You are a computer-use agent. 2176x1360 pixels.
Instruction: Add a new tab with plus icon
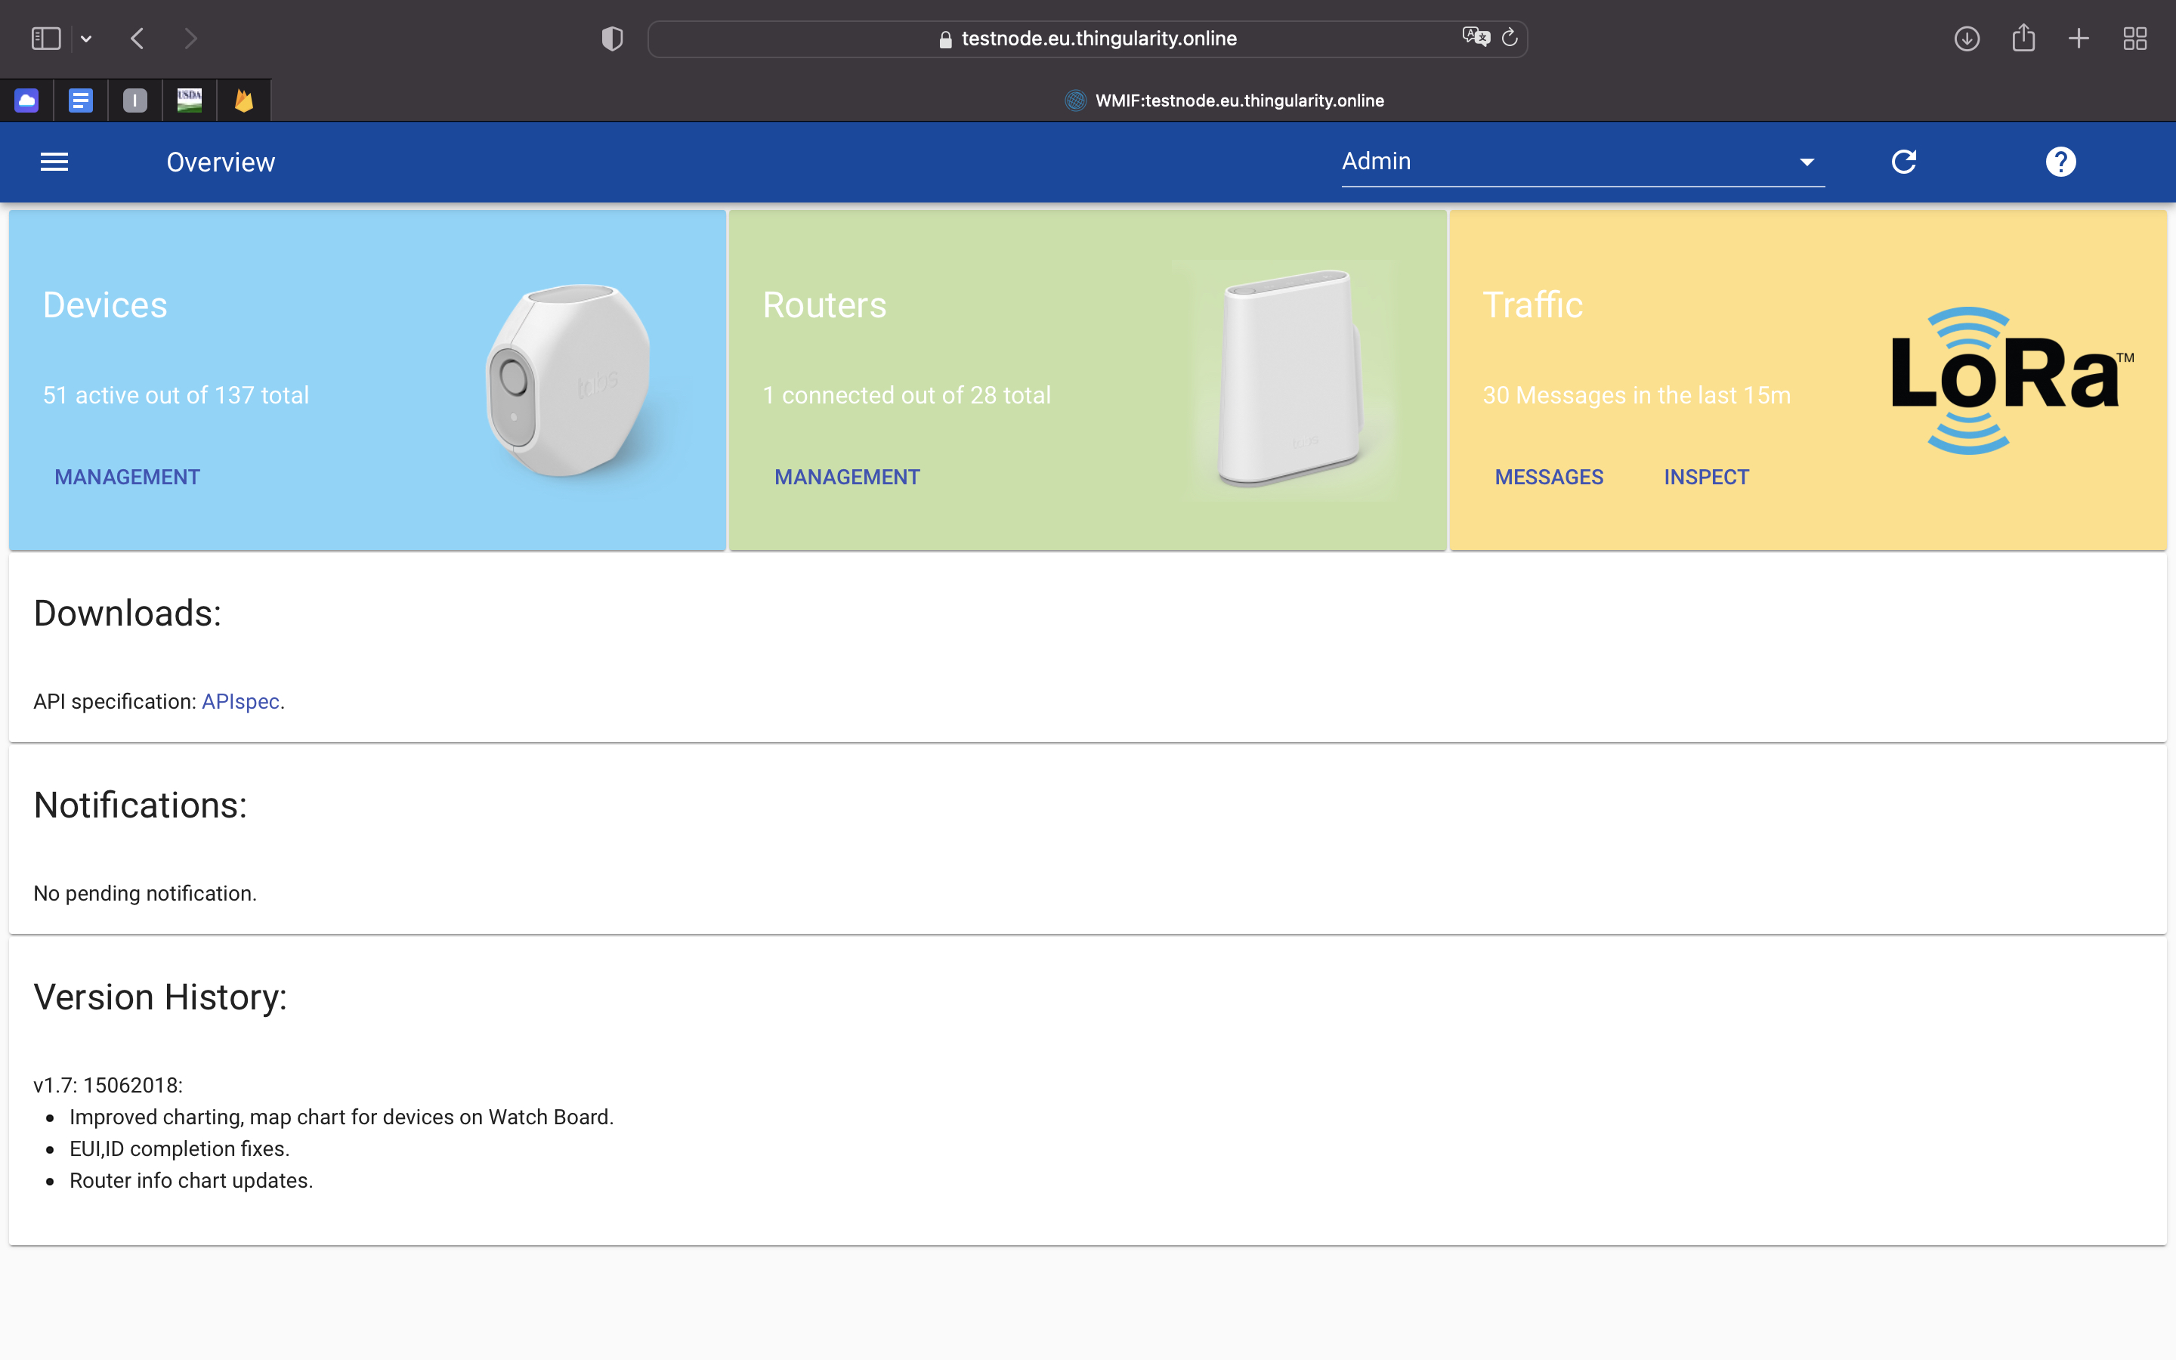[x=2079, y=39]
